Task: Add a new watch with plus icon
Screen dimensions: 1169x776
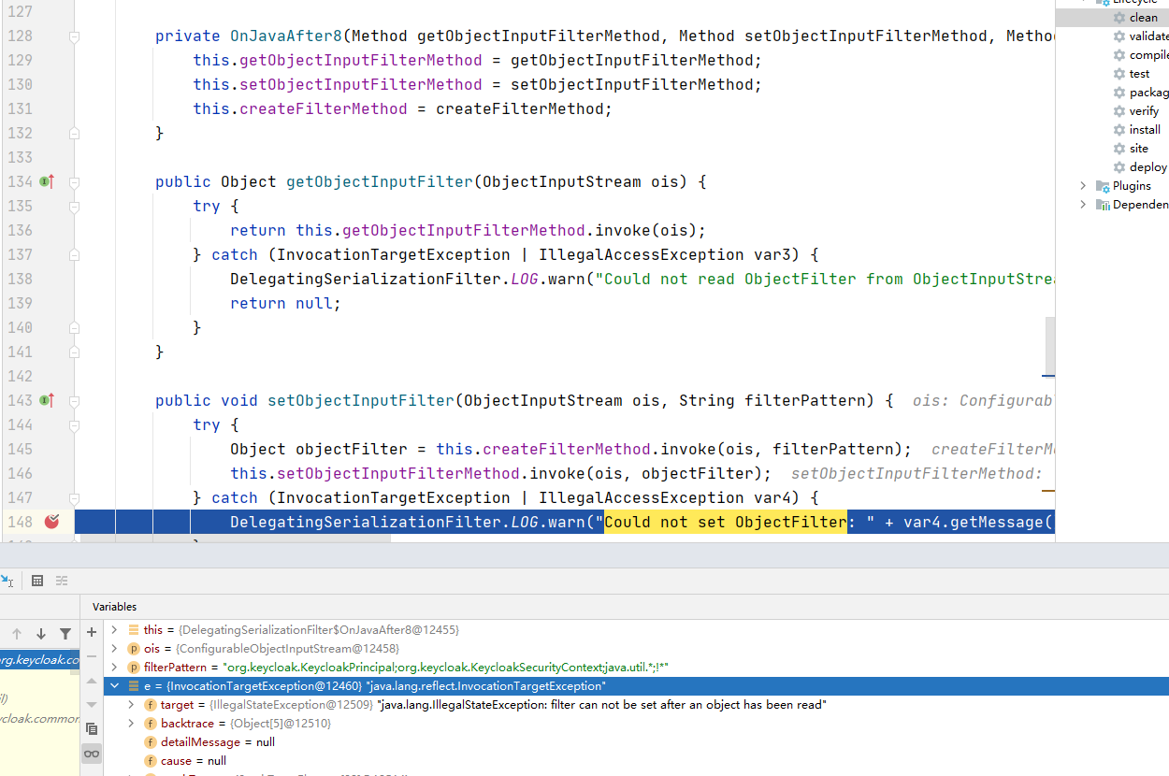Action: coord(92,632)
